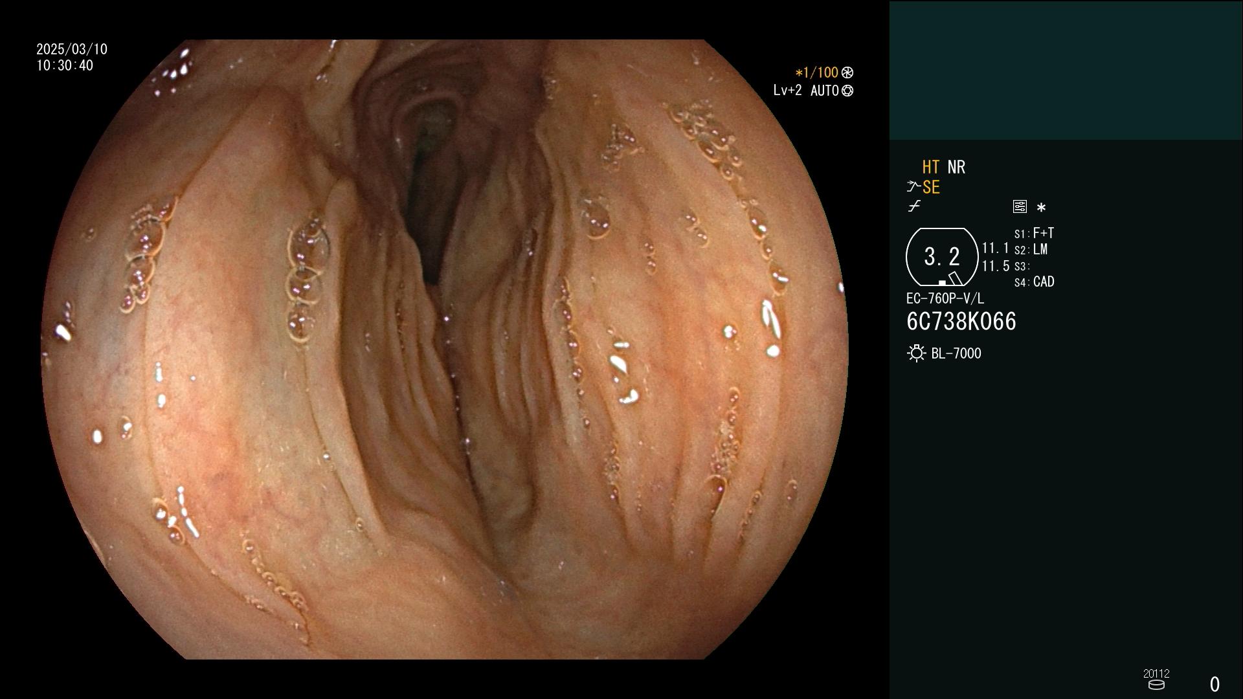
Task: Click the S4: CAD switch assignment
Action: click(x=1035, y=282)
